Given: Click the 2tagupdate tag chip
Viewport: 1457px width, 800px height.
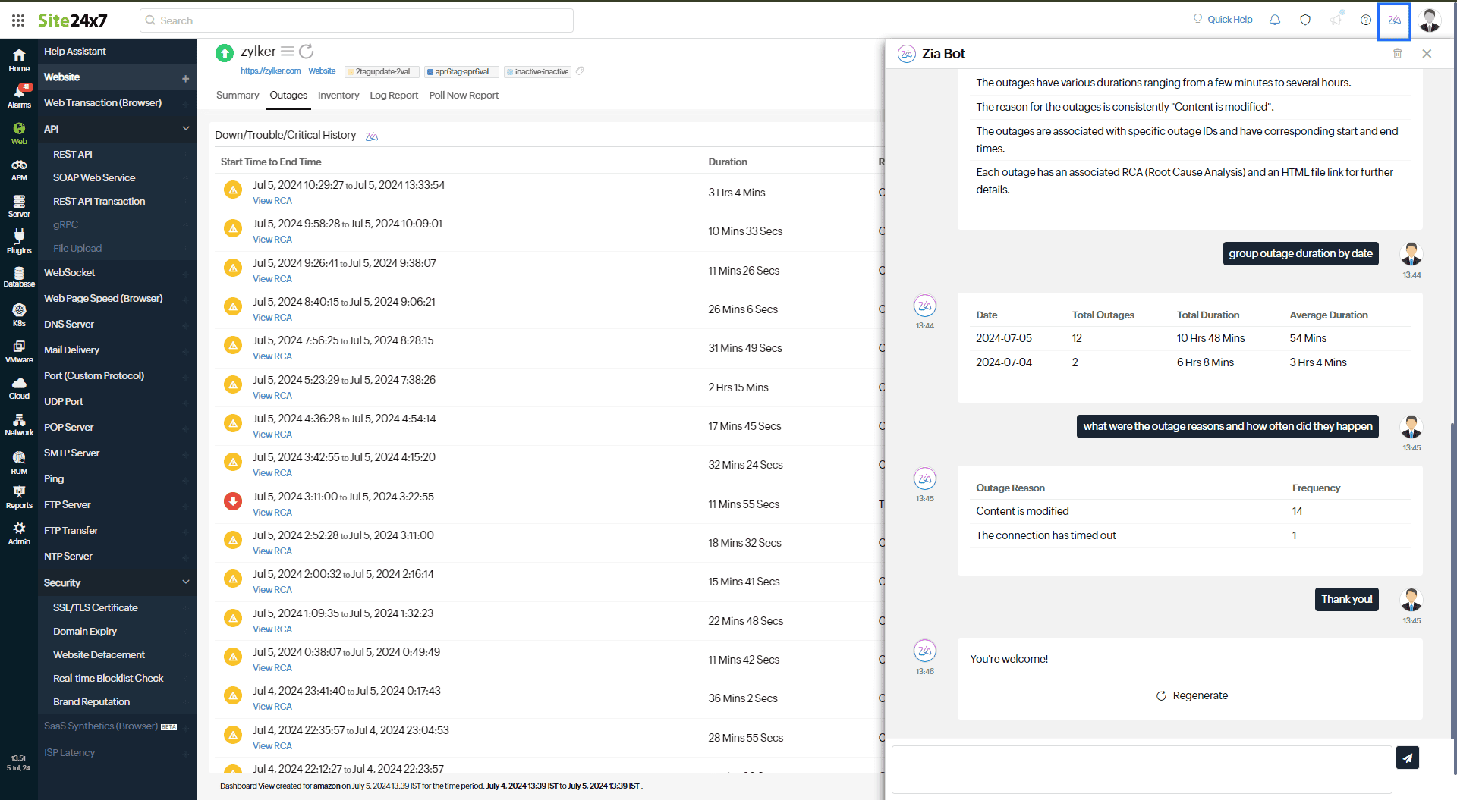Looking at the screenshot, I should (382, 72).
